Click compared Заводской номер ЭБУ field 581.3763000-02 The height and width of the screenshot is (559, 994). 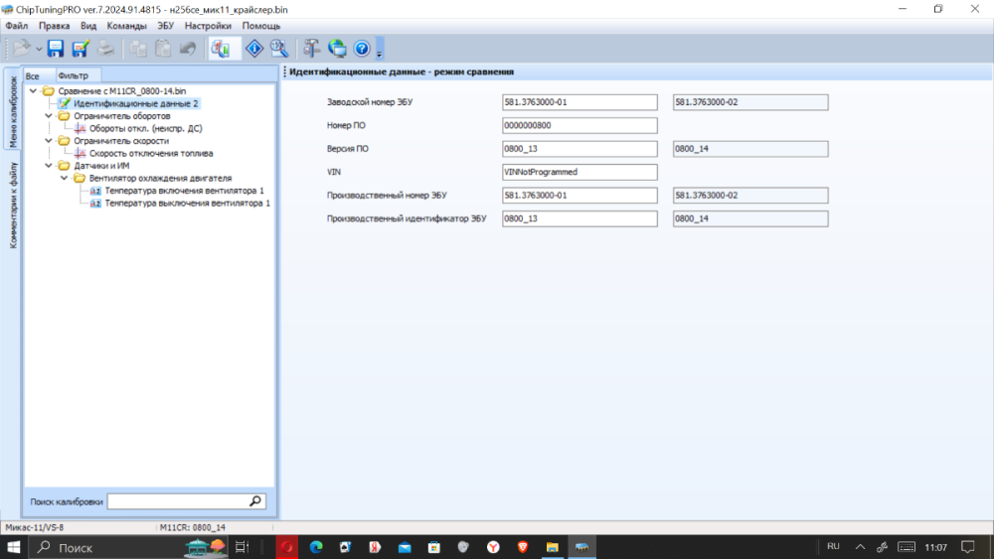(x=750, y=102)
